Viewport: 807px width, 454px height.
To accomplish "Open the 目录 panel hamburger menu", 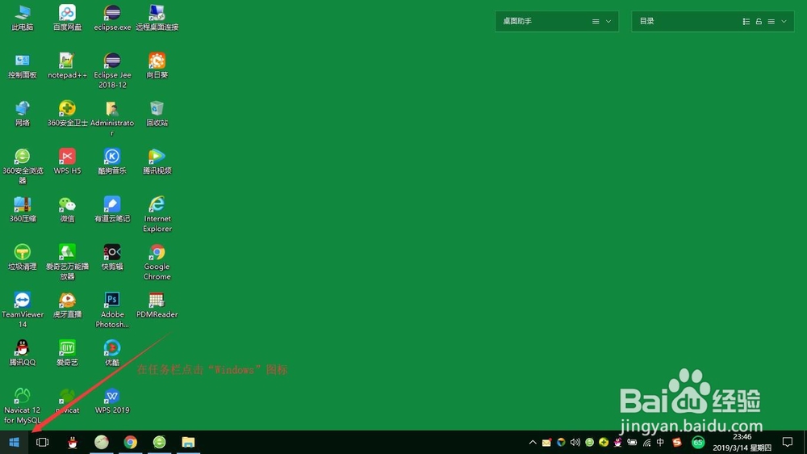I will click(x=771, y=22).
